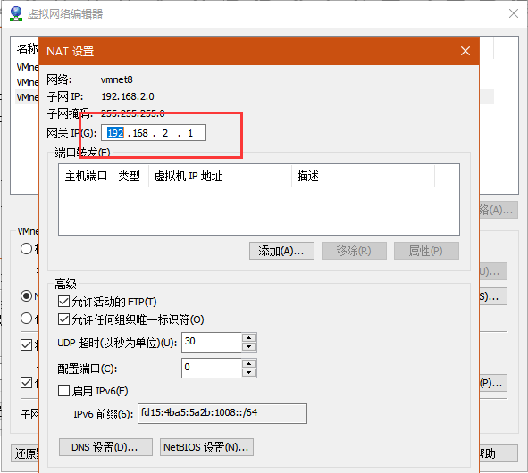This screenshot has width=528, height=473.
Task: Click the 子网 IP value 192.168.2.0
Action: tap(128, 96)
